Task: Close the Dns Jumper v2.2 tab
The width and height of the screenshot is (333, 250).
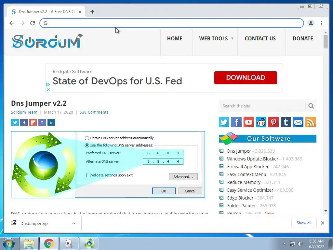Action: [x=80, y=12]
